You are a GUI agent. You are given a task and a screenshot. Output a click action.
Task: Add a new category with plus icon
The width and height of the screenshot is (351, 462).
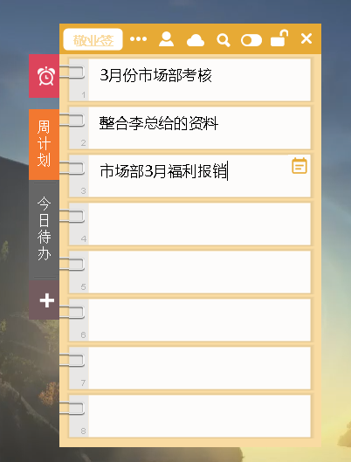(x=45, y=300)
